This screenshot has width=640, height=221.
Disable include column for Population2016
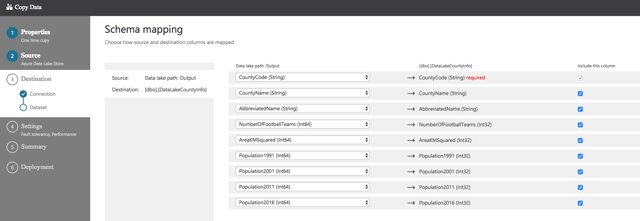click(x=580, y=203)
